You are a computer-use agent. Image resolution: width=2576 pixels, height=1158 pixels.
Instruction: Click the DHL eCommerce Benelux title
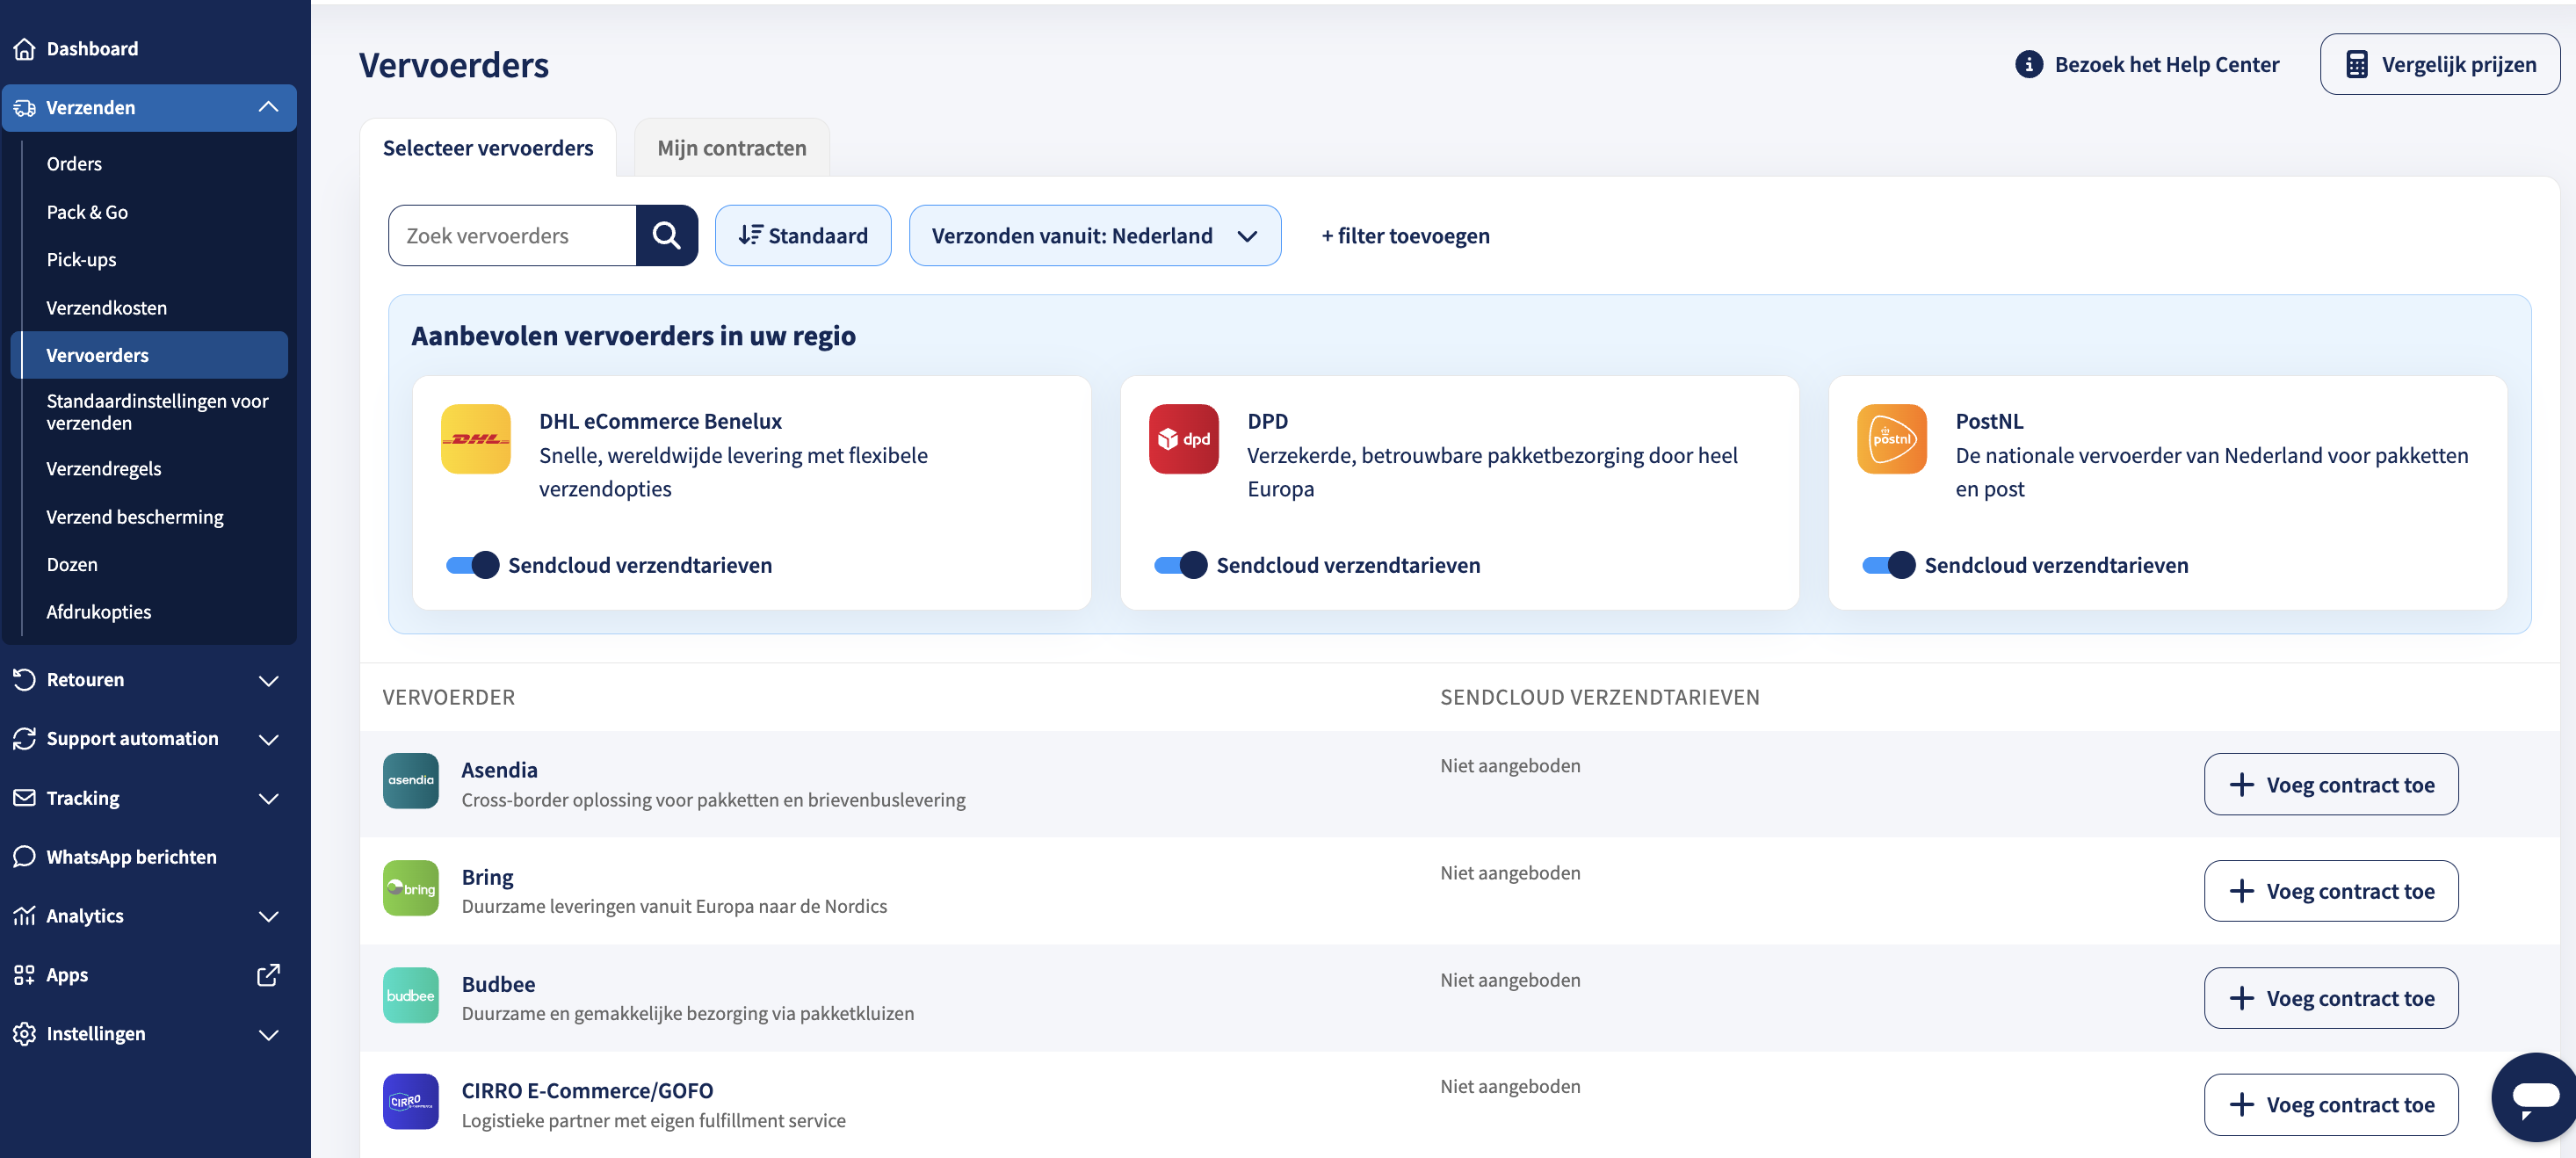pyautogui.click(x=660, y=421)
